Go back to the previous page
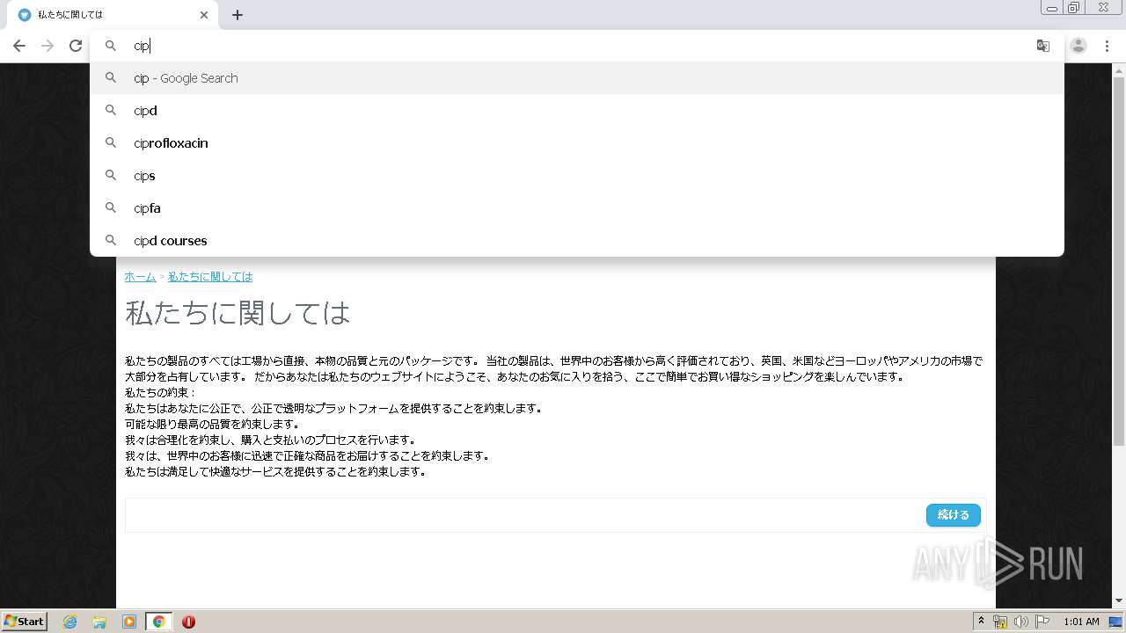The width and height of the screenshot is (1126, 633). [x=19, y=46]
